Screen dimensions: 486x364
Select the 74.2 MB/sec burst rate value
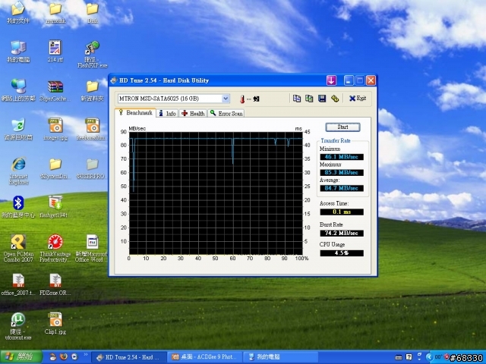342,233
